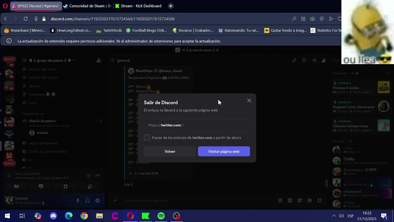Open a new browser tab

point(171,6)
